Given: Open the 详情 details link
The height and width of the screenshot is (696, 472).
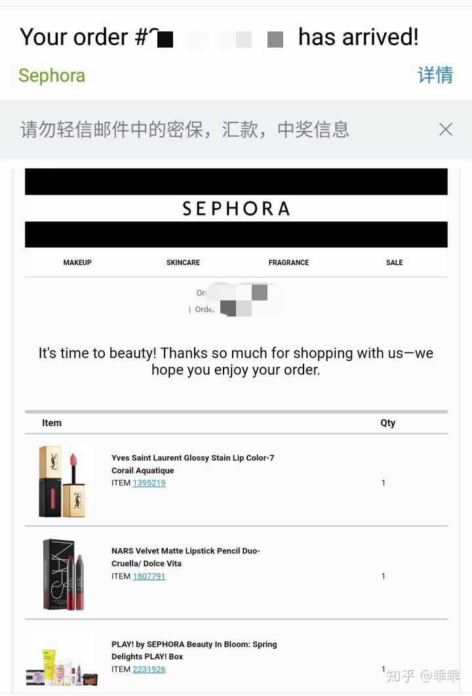Looking at the screenshot, I should (435, 75).
